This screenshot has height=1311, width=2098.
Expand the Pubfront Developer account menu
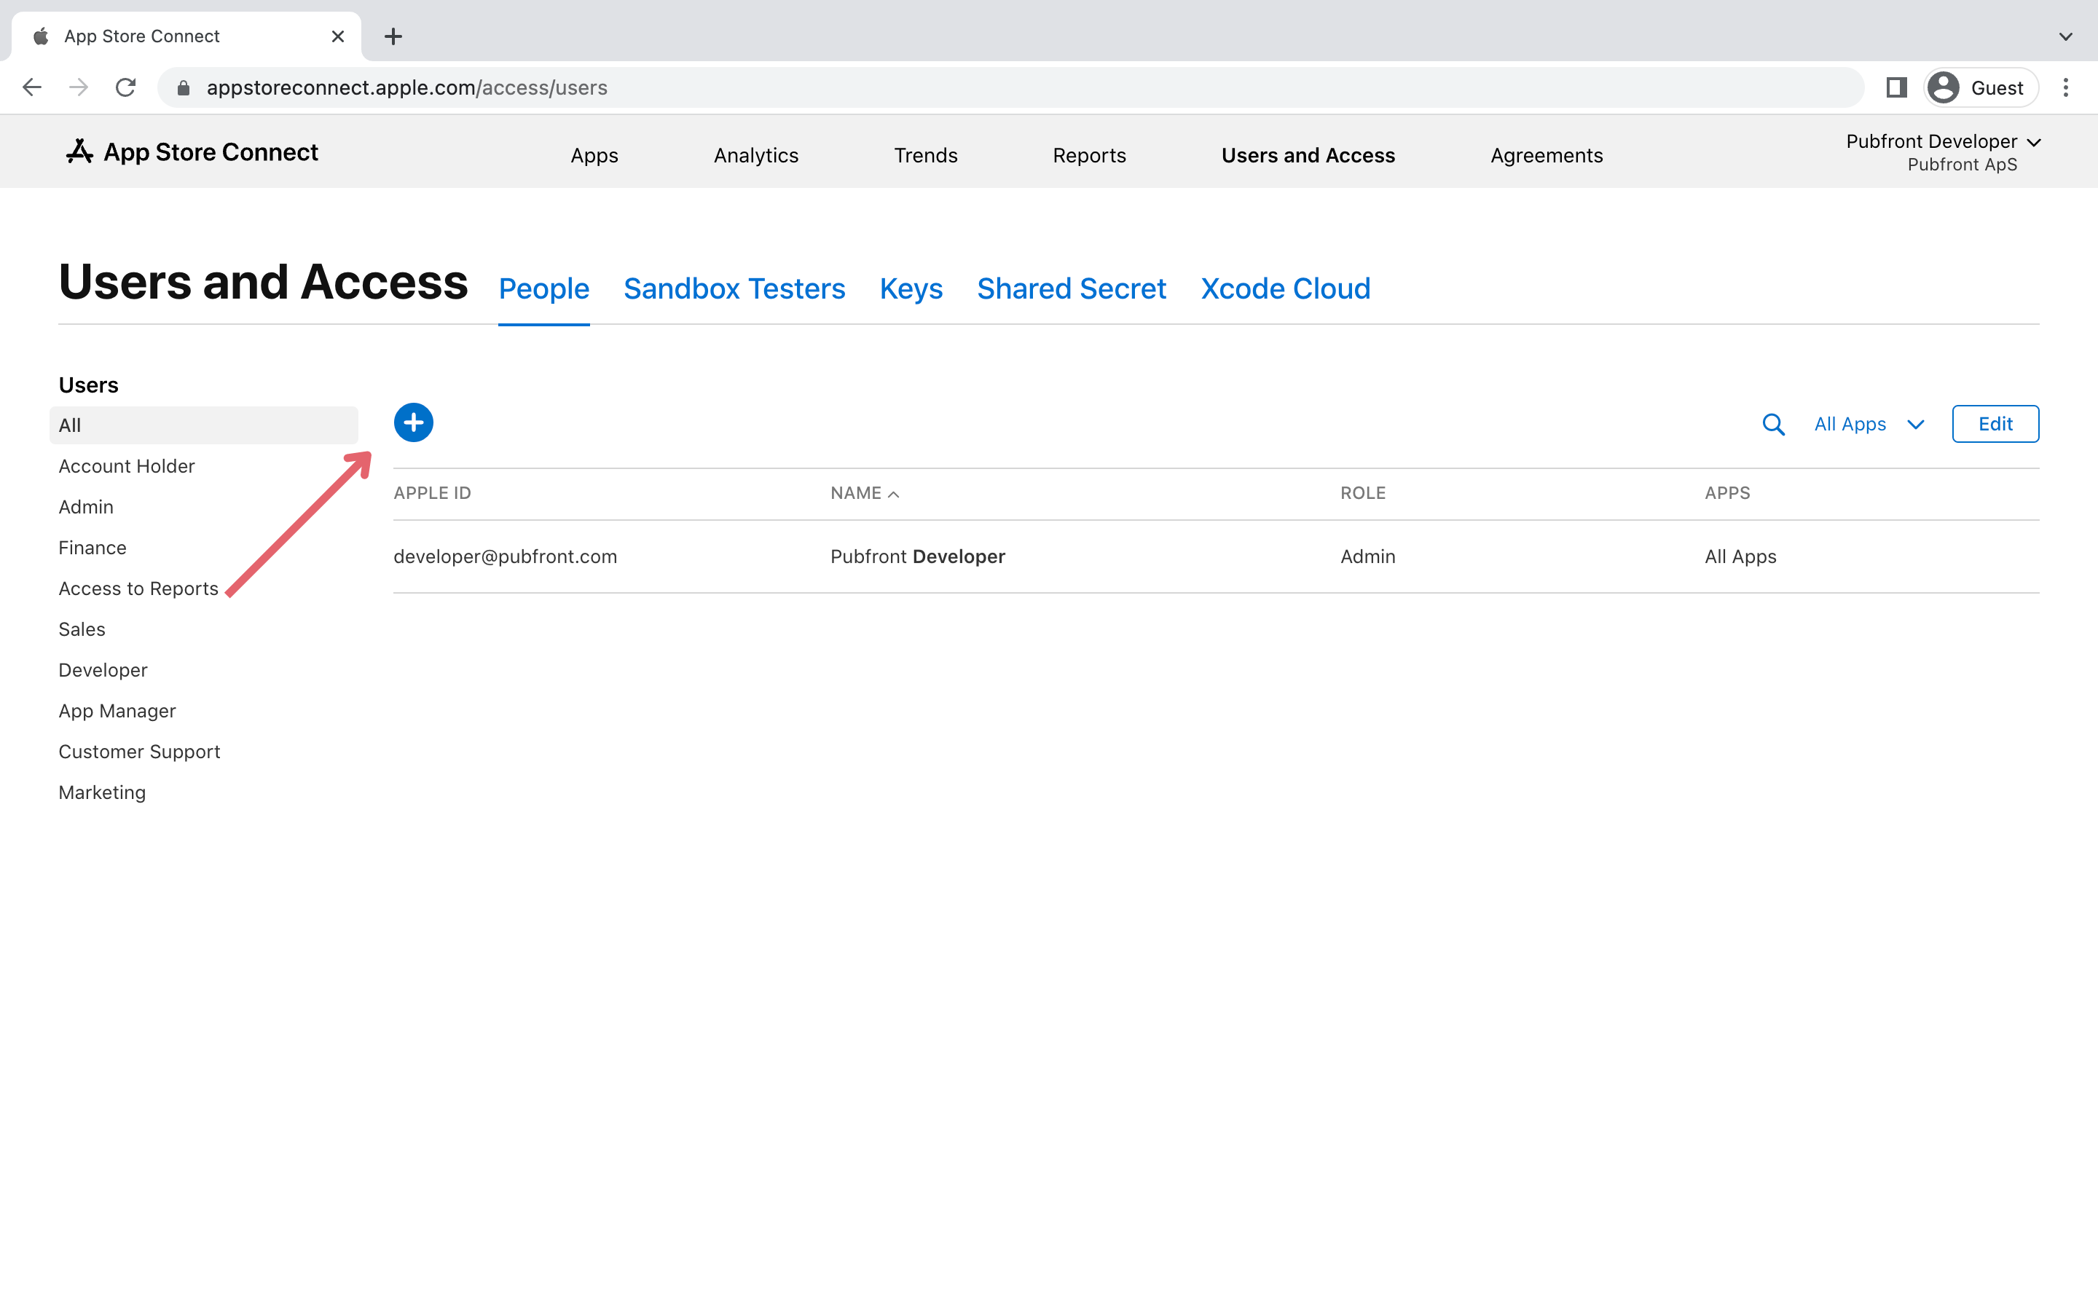click(1944, 151)
